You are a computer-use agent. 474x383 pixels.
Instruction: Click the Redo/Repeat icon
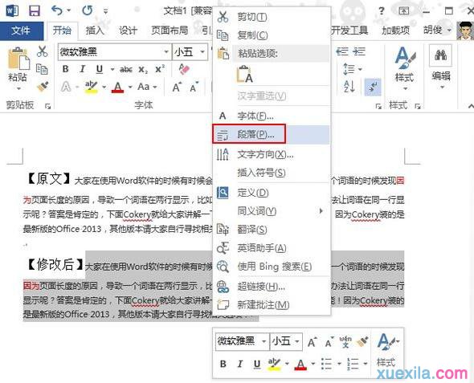(87, 10)
